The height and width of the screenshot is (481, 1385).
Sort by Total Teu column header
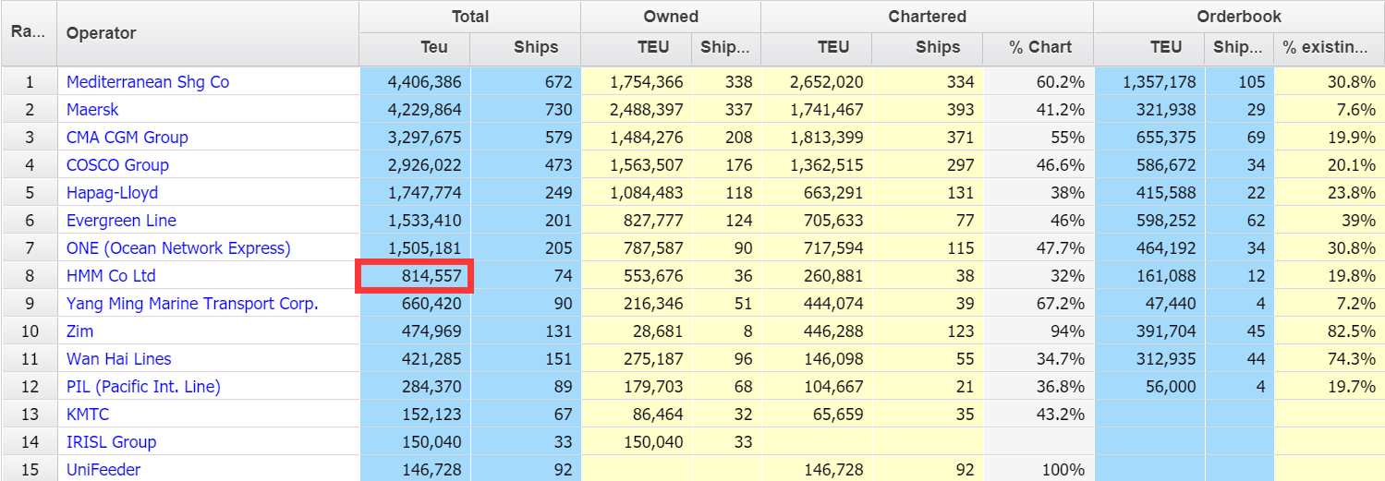pyautogui.click(x=415, y=48)
